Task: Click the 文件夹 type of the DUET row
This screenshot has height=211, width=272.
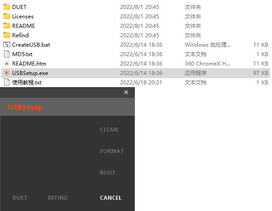Action: (x=193, y=7)
